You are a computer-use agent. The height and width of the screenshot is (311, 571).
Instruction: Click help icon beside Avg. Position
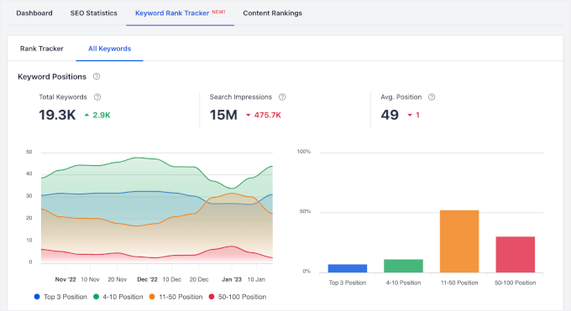coord(432,97)
